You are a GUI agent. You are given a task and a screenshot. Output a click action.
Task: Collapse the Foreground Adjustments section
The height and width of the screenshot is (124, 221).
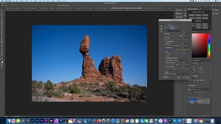[165, 58]
